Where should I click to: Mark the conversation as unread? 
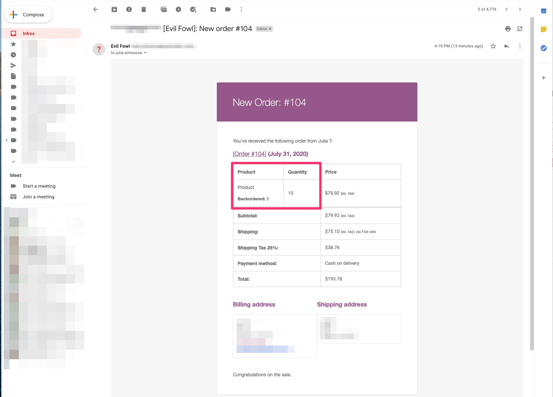(164, 9)
